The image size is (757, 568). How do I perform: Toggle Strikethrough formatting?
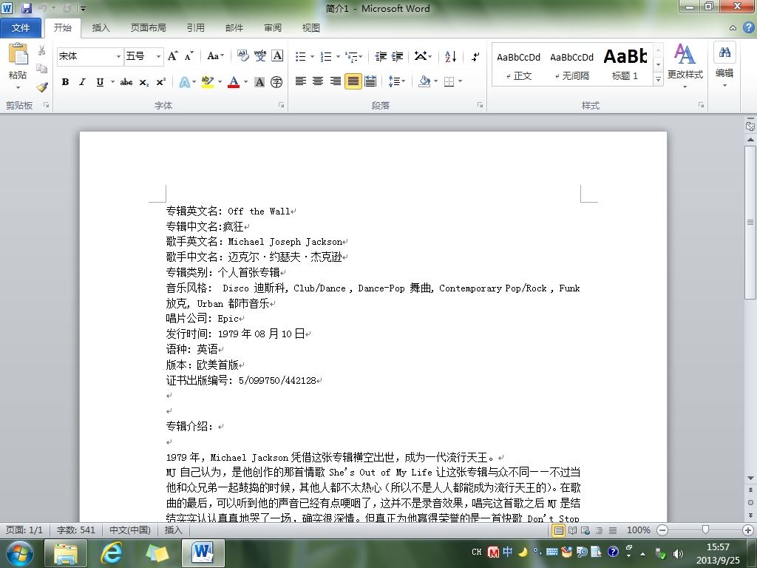(126, 82)
